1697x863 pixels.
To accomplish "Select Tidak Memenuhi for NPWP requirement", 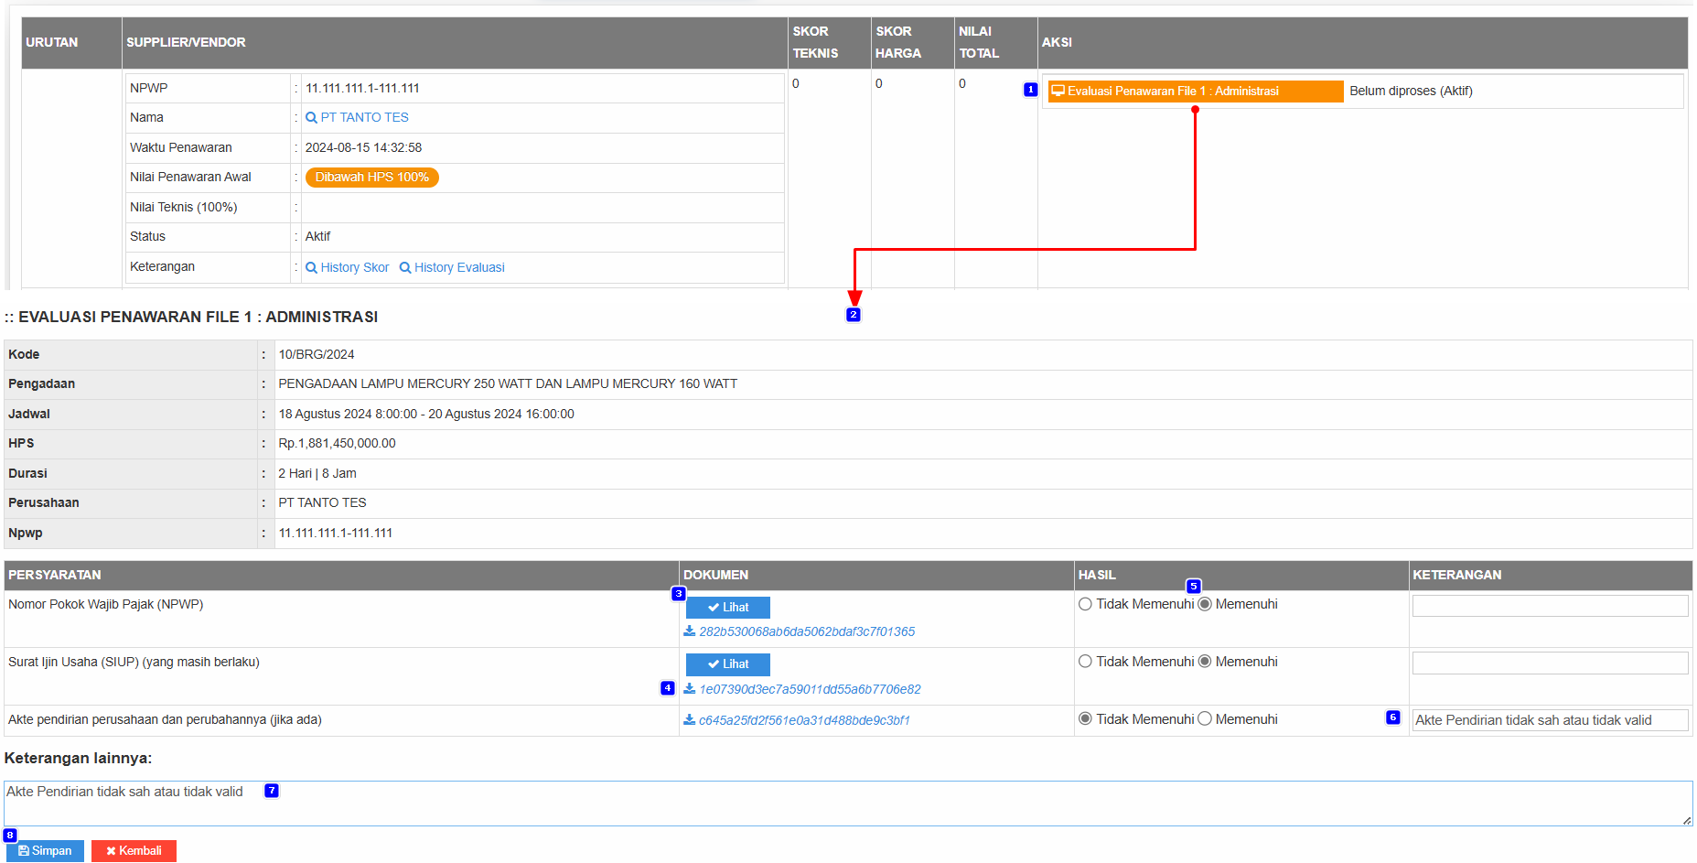I will click(1085, 604).
